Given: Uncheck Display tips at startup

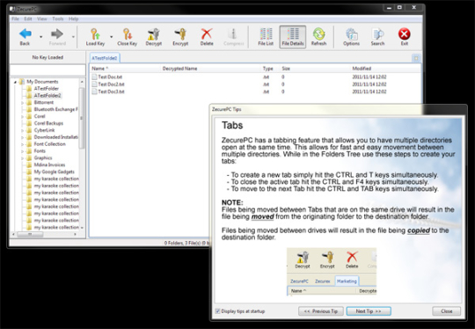Looking at the screenshot, I should (217, 311).
